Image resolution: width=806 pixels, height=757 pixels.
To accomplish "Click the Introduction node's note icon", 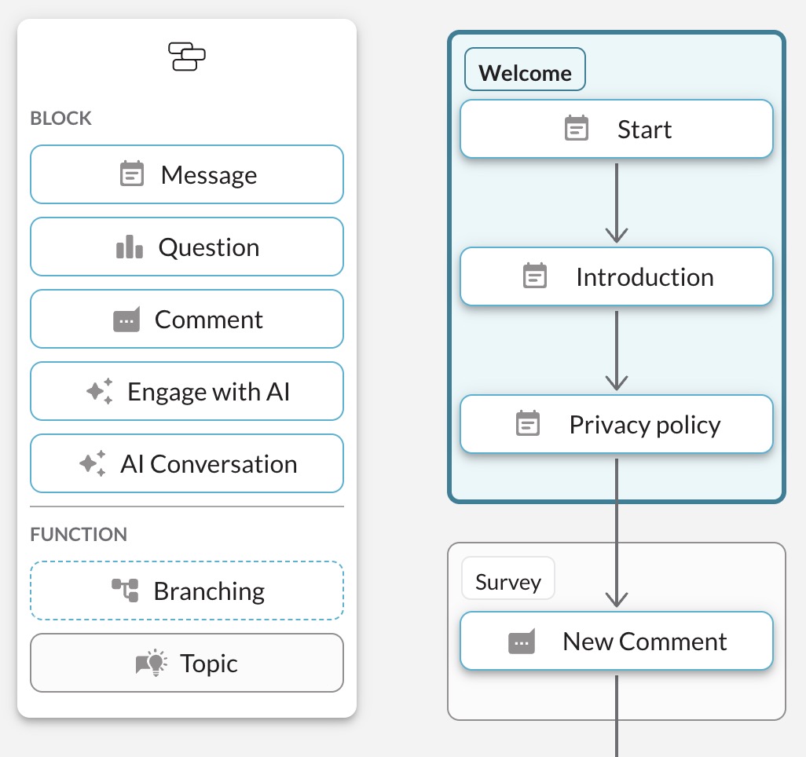I will click(x=535, y=276).
